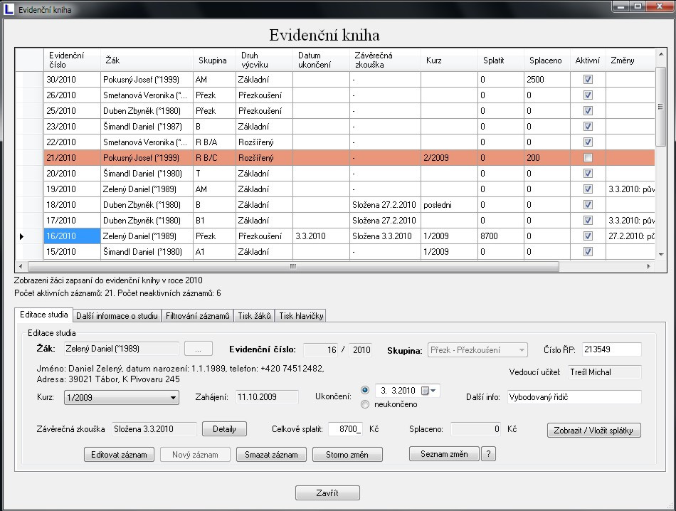The width and height of the screenshot is (676, 511).
Task: Click Splaceno value 2500 in first row
Action: (547, 79)
